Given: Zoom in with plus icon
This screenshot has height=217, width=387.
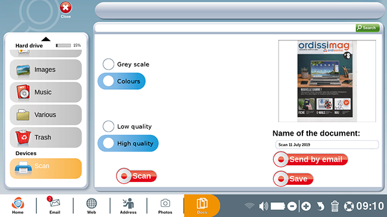Looking at the screenshot, I should [x=306, y=206].
